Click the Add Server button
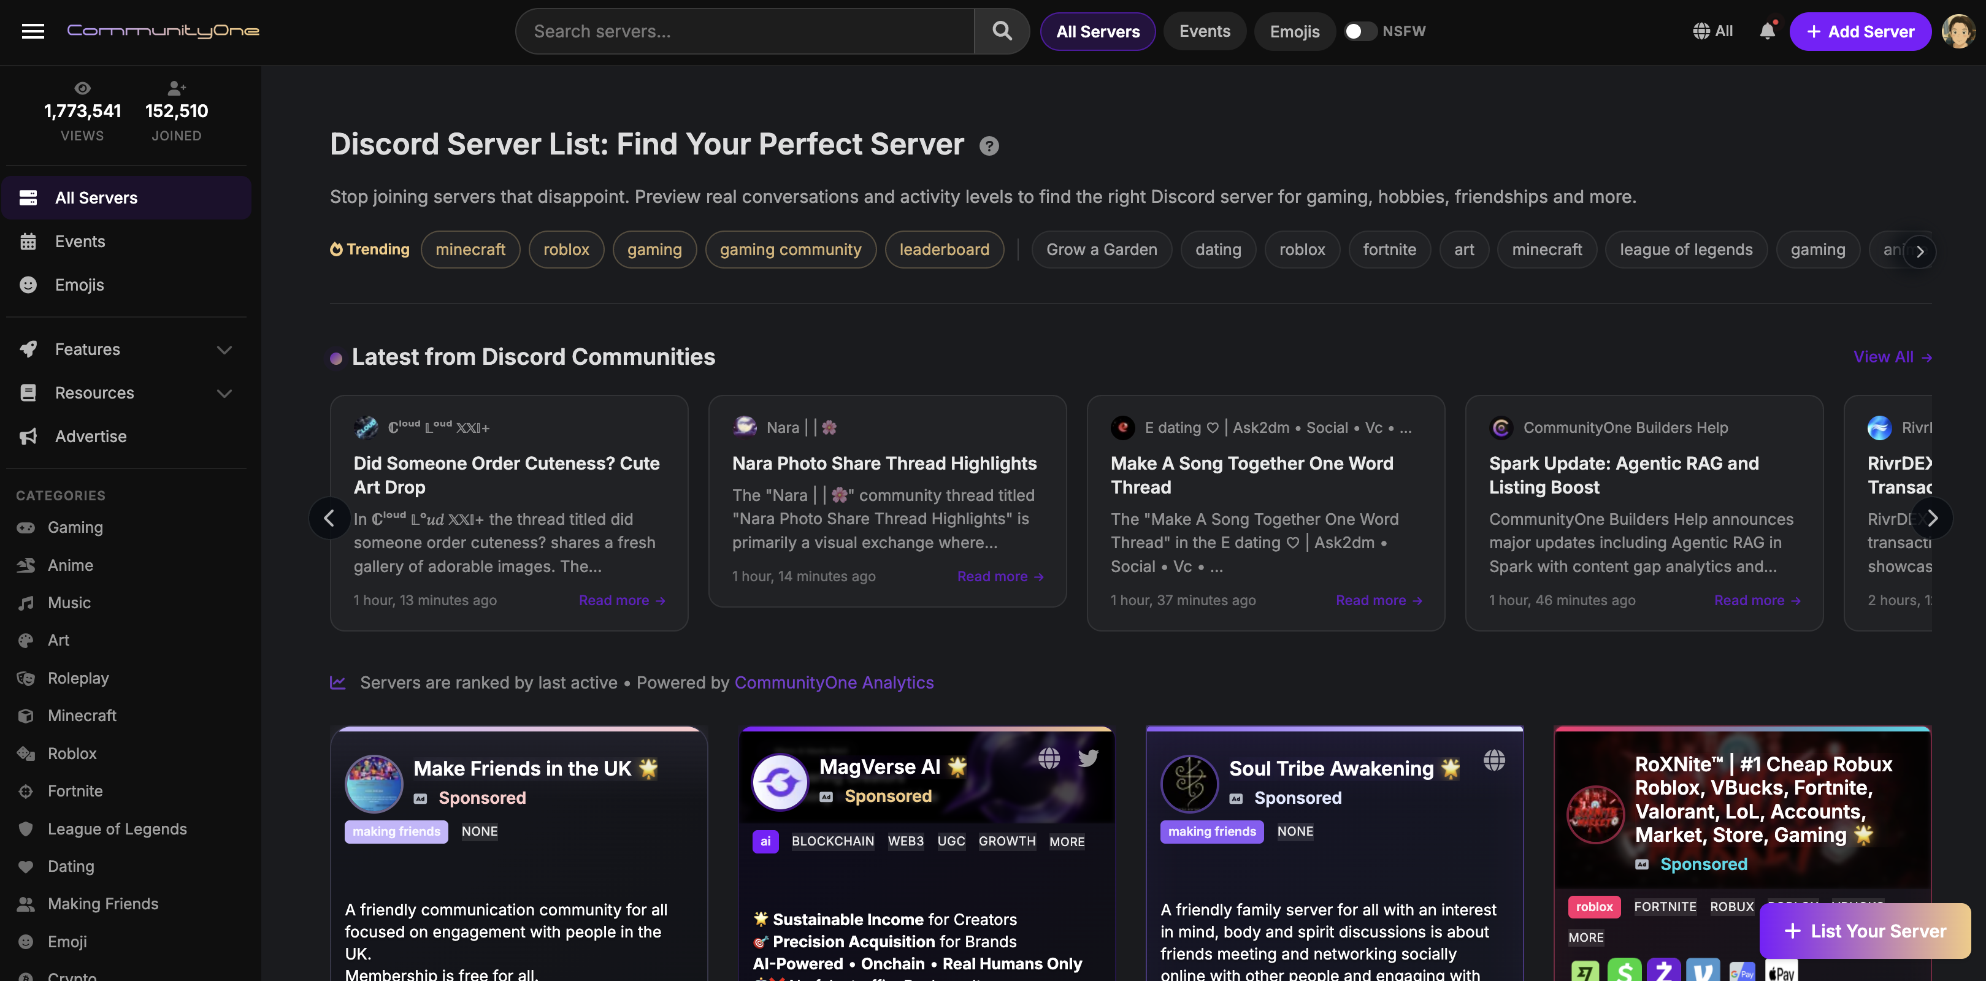The width and height of the screenshot is (1986, 981). pos(1860,31)
